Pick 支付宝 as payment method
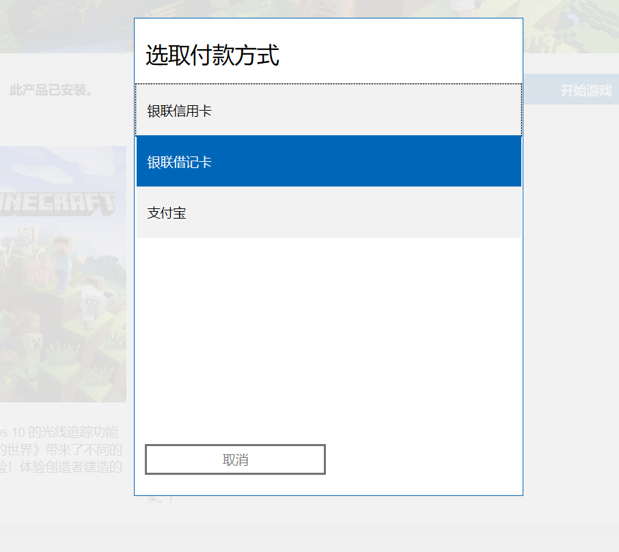619x552 pixels. tap(329, 212)
